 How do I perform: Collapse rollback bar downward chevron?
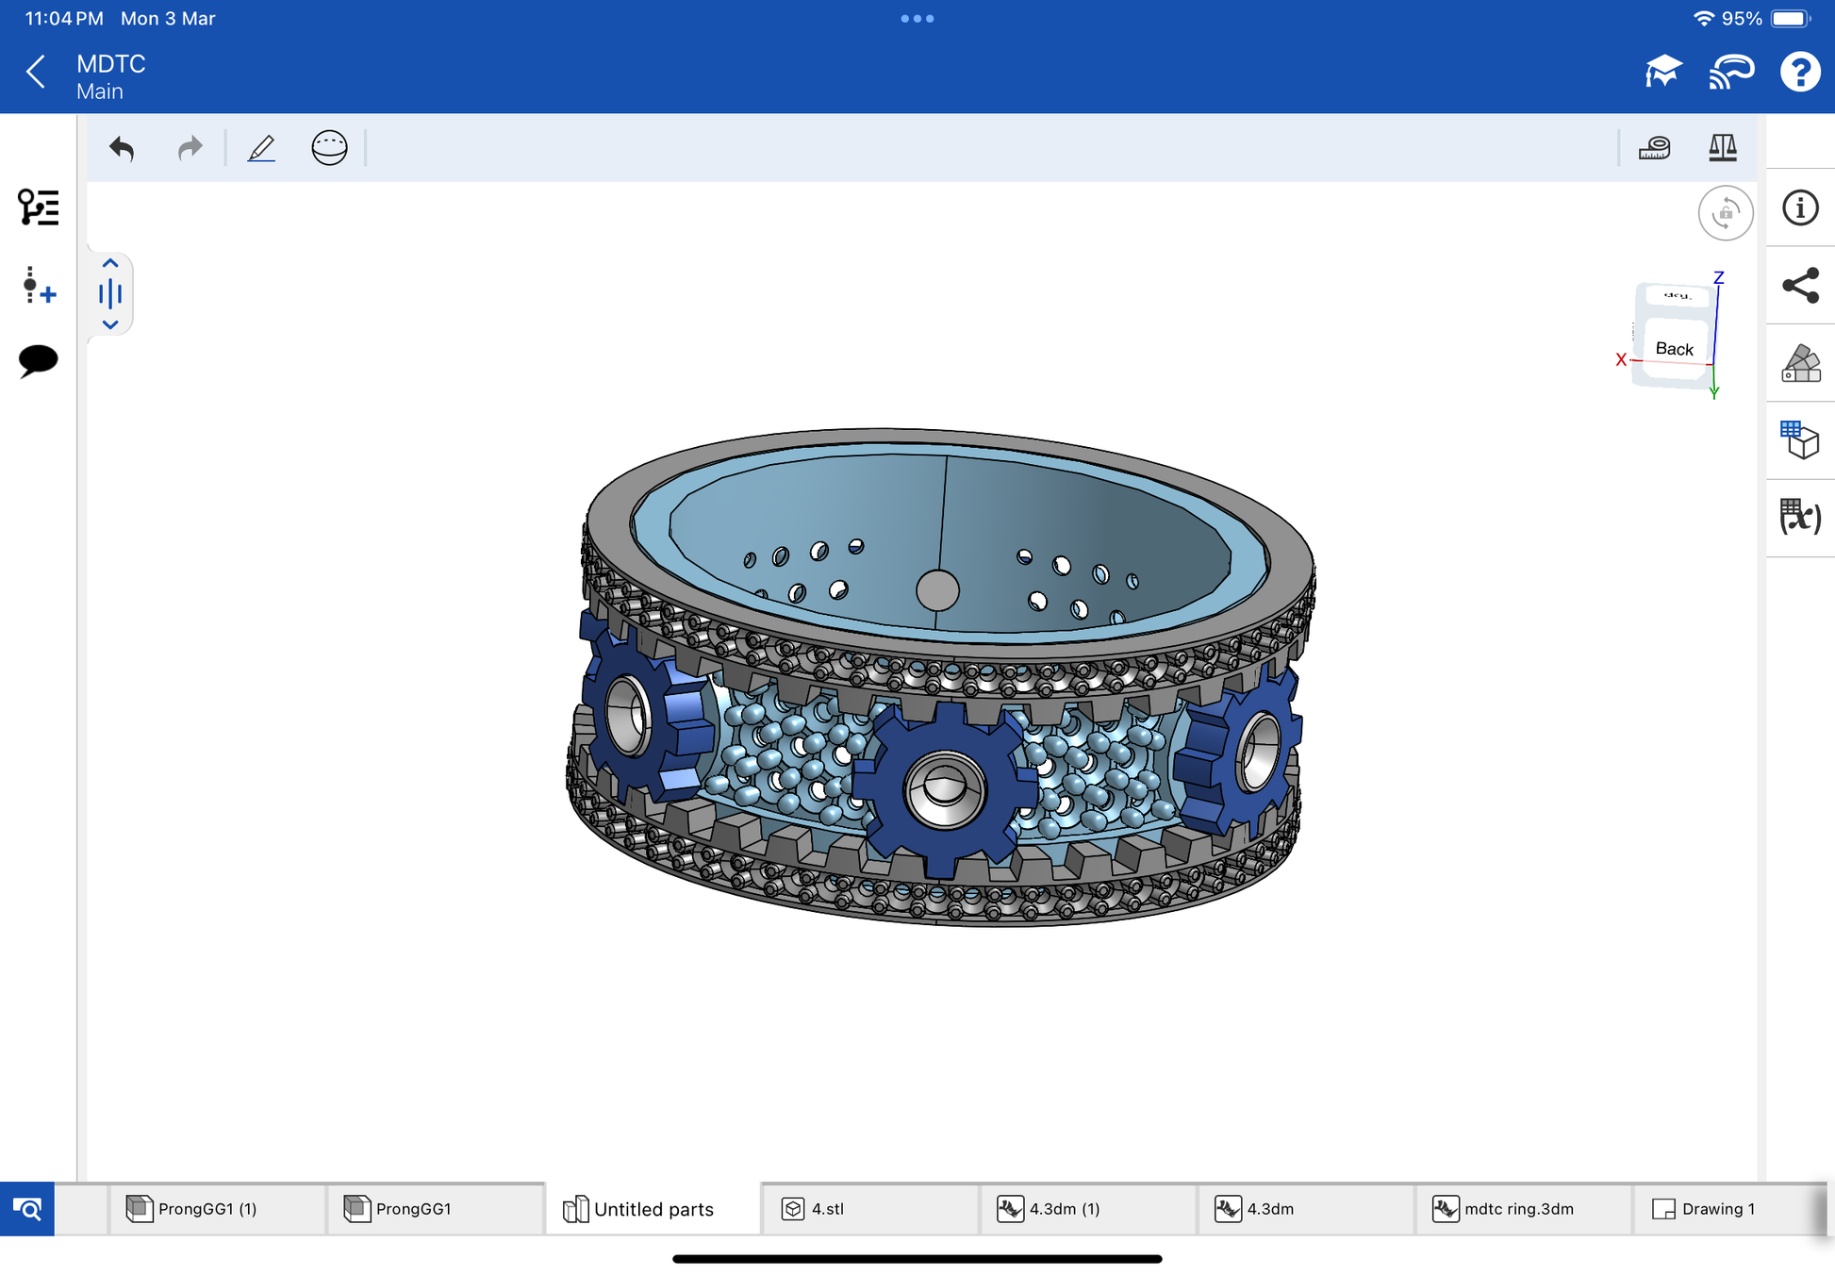point(110,324)
